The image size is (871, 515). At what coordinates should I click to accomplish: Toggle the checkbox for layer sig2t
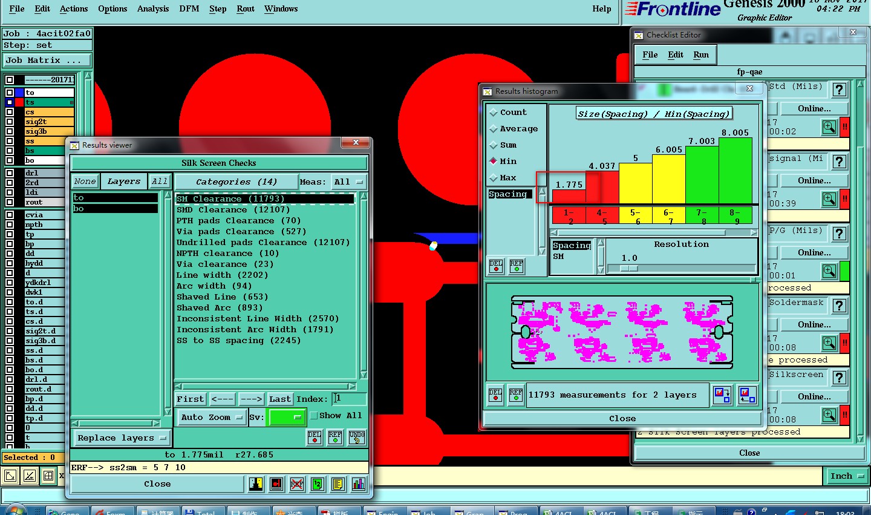(x=10, y=122)
